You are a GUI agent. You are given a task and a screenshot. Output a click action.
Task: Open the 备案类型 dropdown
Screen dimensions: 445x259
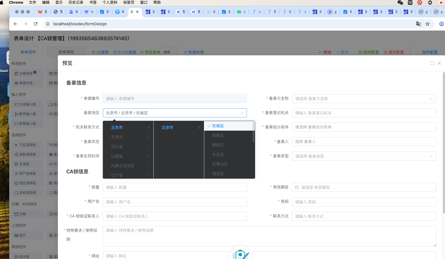click(364, 156)
